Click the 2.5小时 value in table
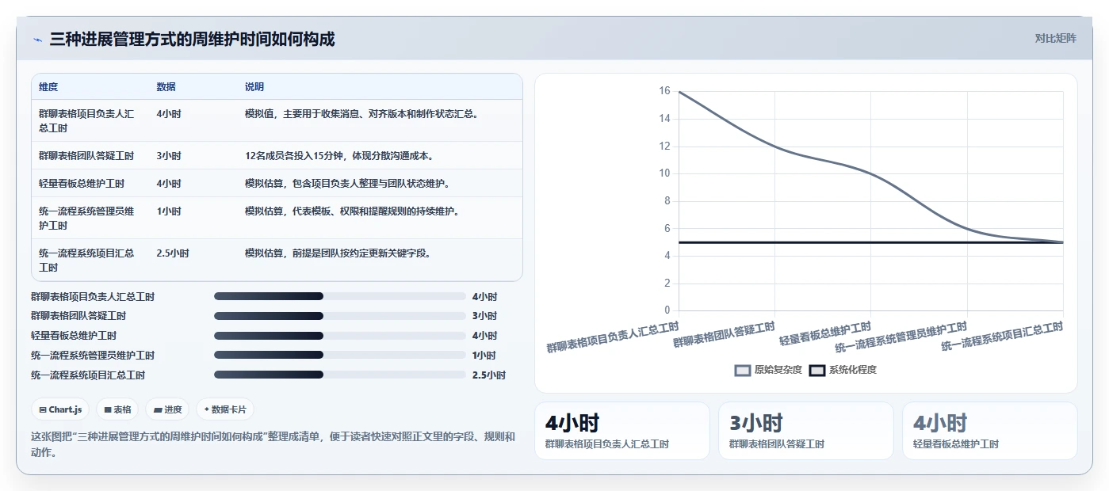This screenshot has height=491, width=1109. (x=173, y=253)
